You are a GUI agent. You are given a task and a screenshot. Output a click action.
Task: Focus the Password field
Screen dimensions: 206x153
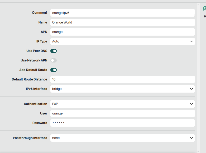pos(123,123)
